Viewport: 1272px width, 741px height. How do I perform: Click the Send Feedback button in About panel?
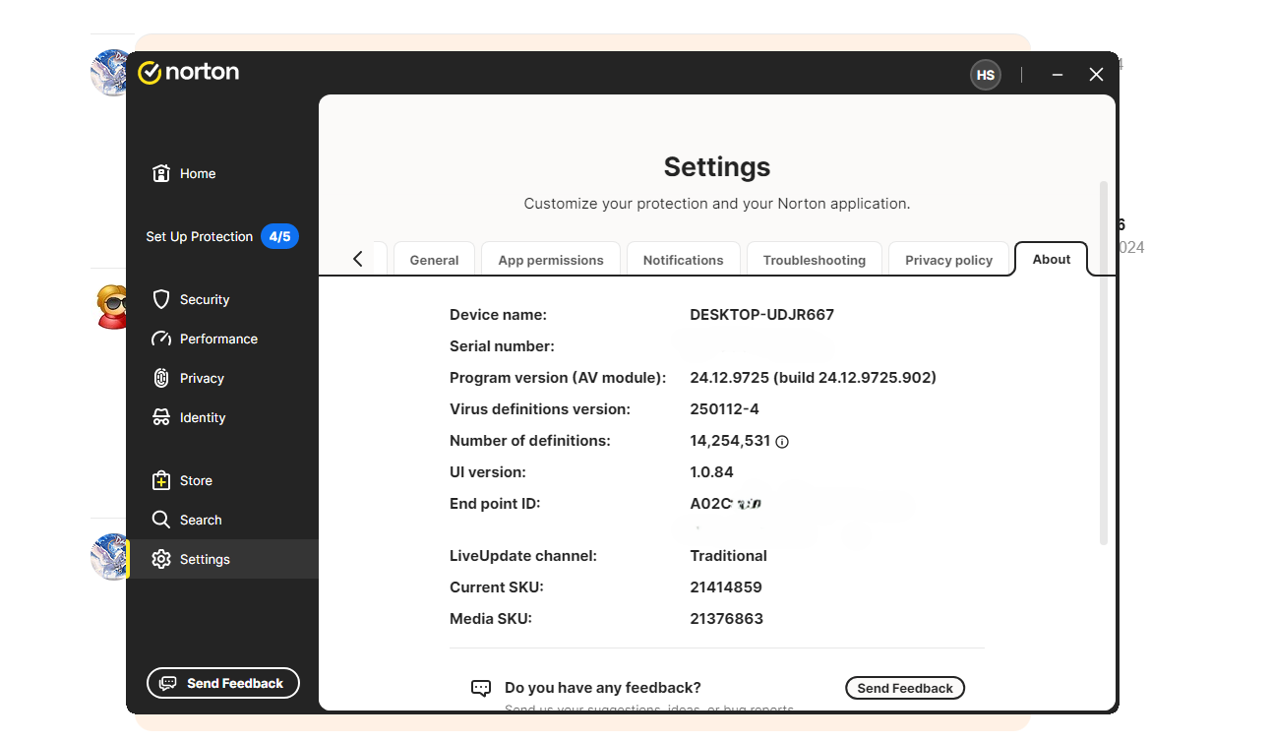(x=905, y=688)
